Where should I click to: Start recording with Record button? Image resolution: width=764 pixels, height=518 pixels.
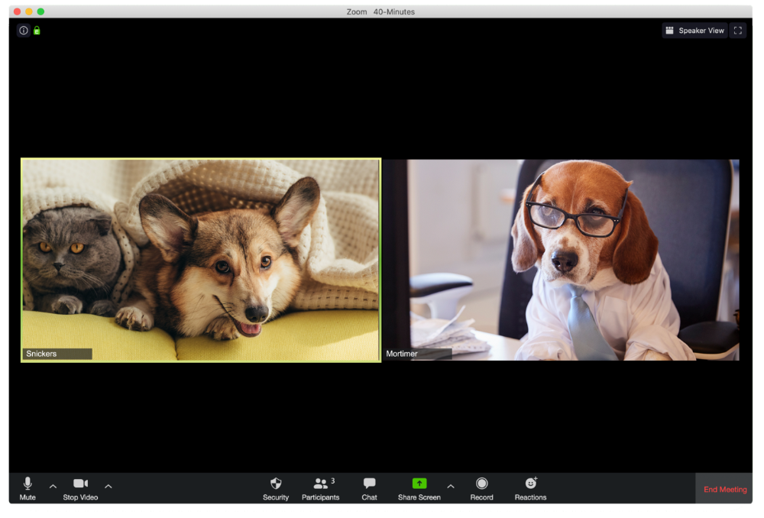click(481, 489)
